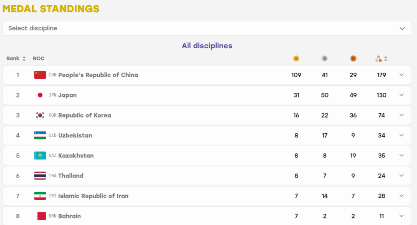
Task: Click the Uzbekistan flag icon
Action: pos(40,135)
